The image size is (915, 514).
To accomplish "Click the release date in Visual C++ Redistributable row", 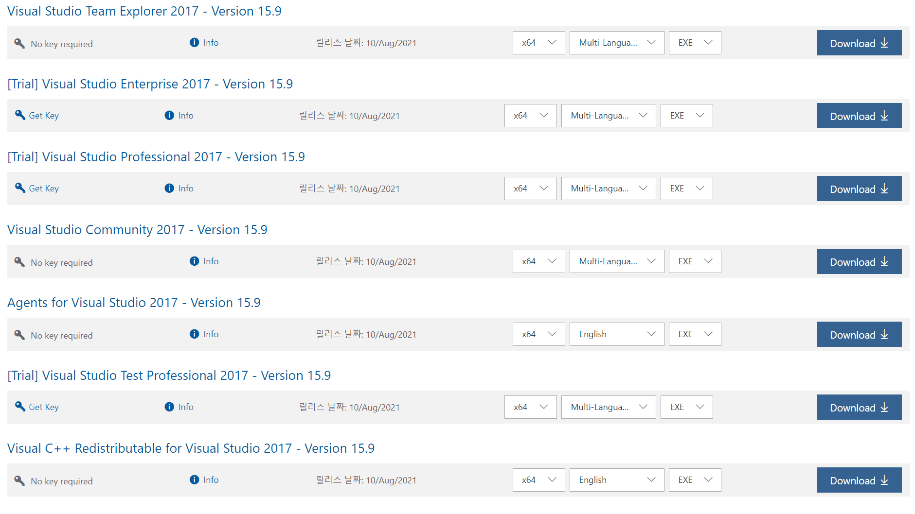I will point(366,480).
